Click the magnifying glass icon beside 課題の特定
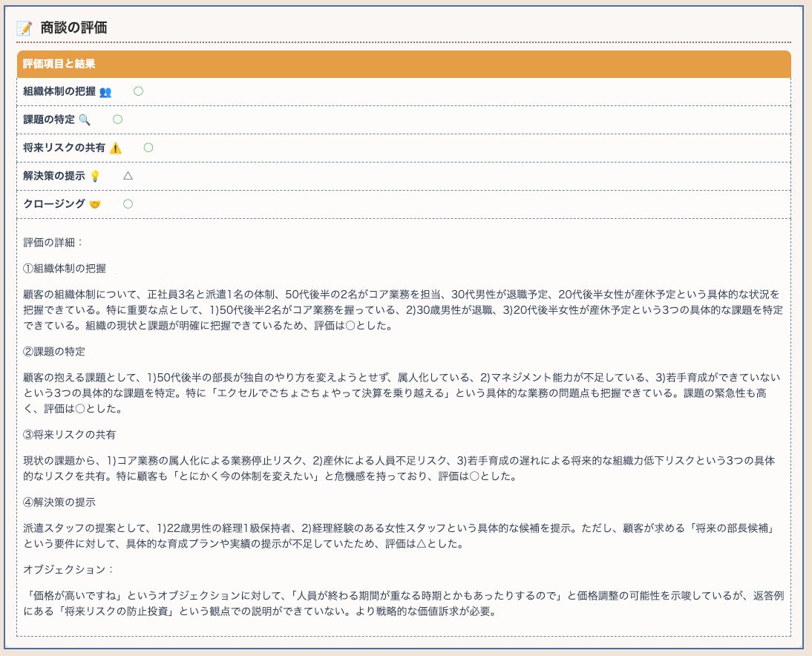The width and height of the screenshot is (812, 656). [85, 120]
